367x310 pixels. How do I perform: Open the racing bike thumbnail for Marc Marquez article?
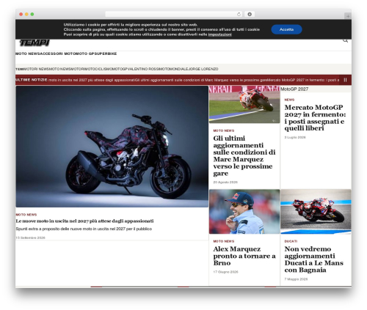(244, 104)
